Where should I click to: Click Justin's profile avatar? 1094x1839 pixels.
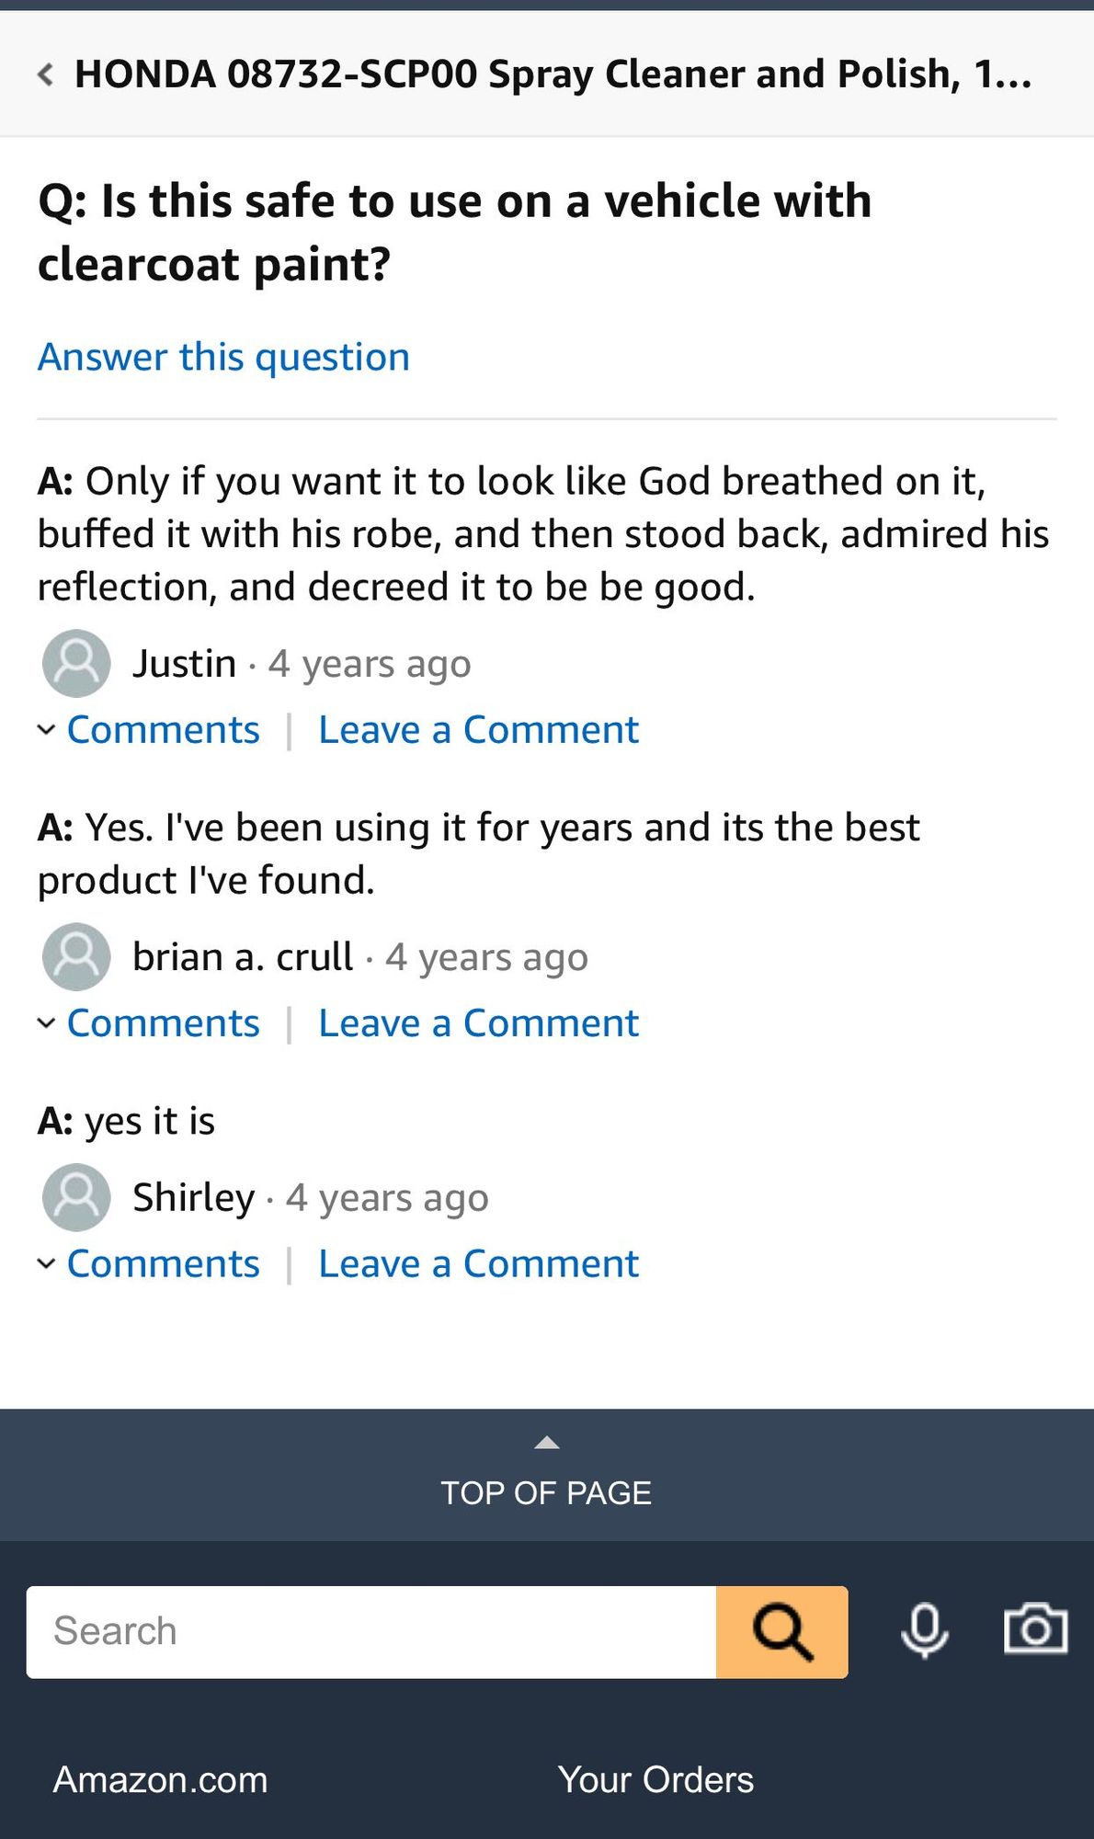[76, 663]
